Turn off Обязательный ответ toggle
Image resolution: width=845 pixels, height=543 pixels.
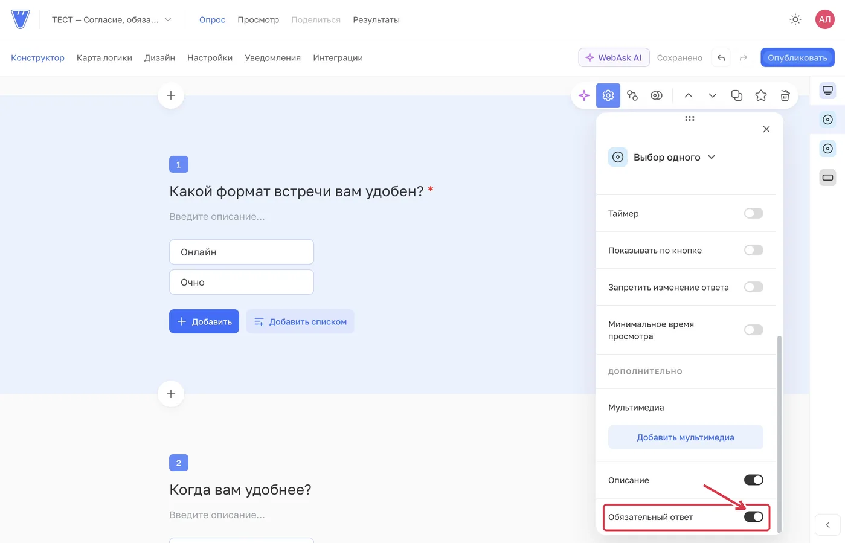[x=754, y=517]
